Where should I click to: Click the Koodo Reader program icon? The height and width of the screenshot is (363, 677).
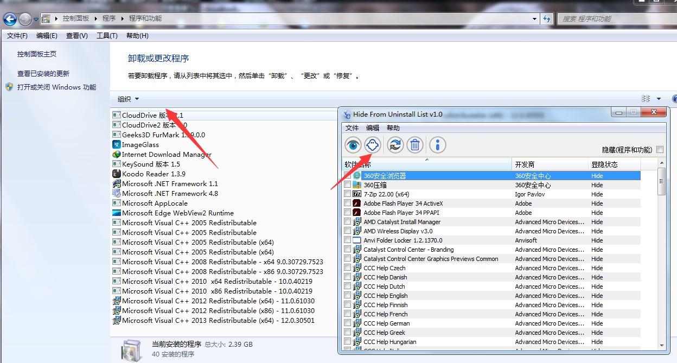point(116,174)
